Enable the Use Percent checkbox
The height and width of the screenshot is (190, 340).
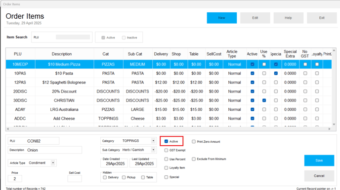(x=166, y=159)
